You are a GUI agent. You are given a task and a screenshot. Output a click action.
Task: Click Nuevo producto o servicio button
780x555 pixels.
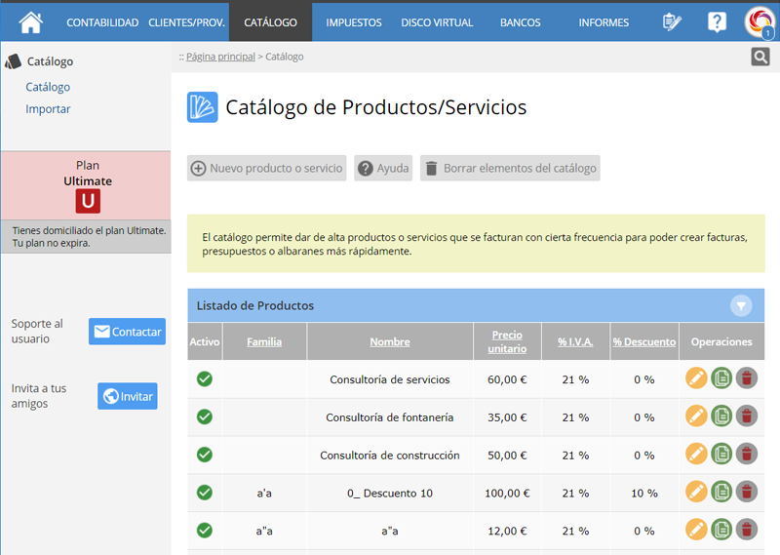click(266, 168)
